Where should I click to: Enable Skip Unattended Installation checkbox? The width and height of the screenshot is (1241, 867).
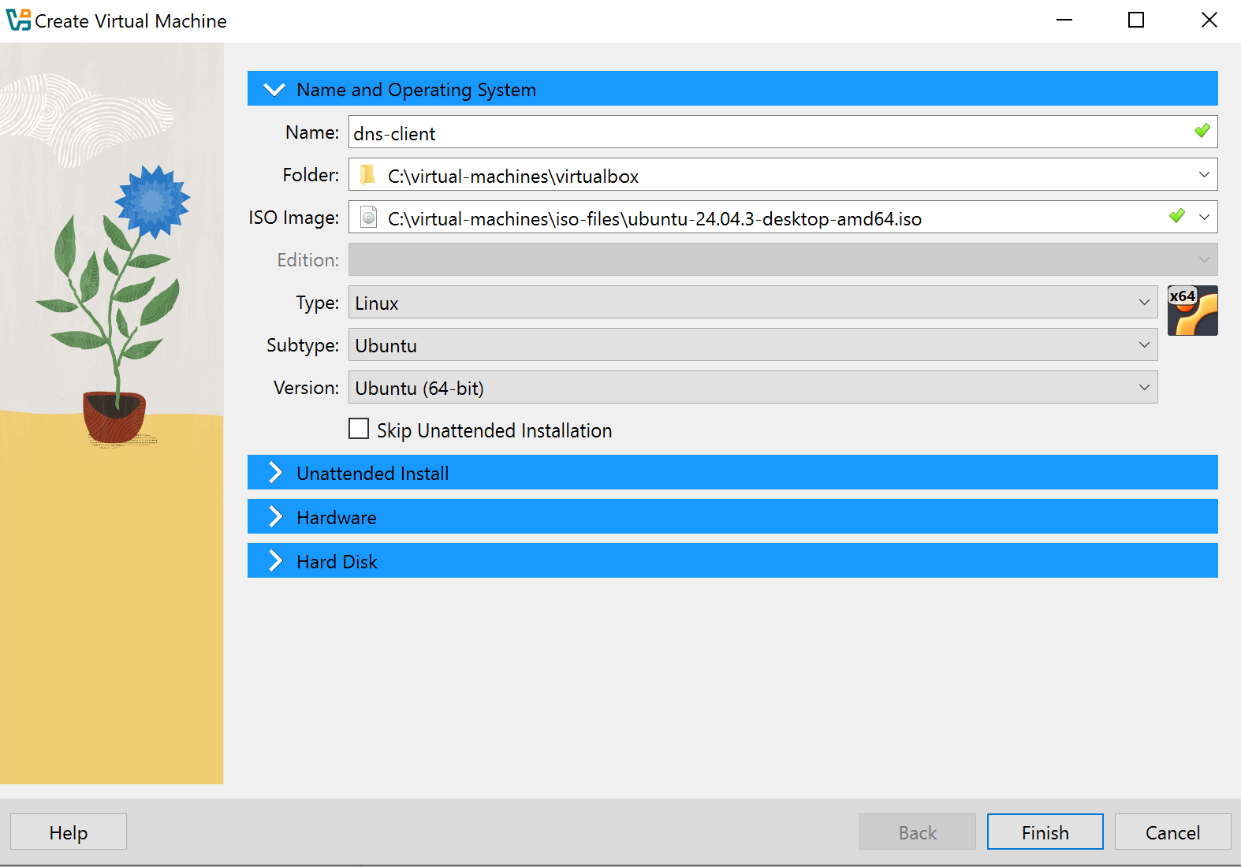pos(359,429)
